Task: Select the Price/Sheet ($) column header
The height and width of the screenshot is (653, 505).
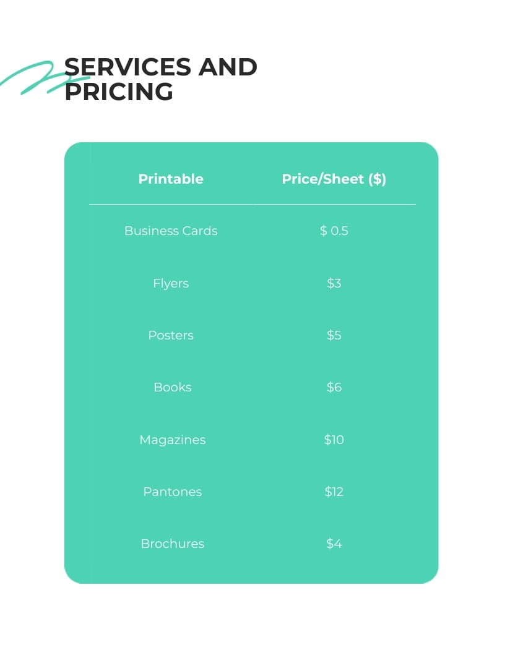Action: (x=334, y=179)
